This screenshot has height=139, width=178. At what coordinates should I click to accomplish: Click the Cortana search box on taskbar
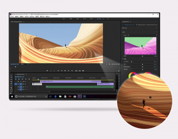pos(30,96)
